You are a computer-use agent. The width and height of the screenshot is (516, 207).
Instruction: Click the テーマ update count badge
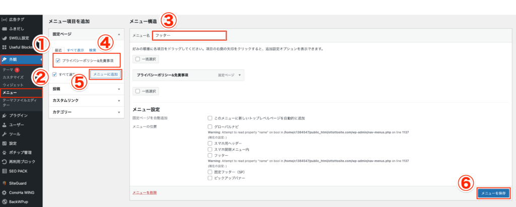pos(17,70)
